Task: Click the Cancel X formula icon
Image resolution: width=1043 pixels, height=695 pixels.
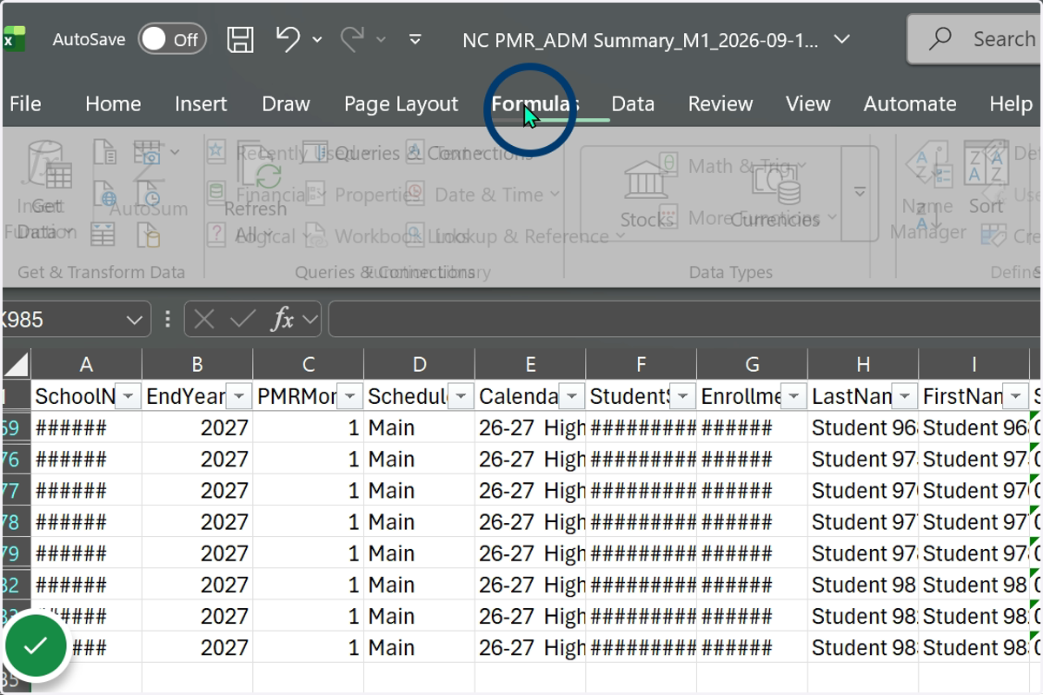Action: [x=204, y=320]
